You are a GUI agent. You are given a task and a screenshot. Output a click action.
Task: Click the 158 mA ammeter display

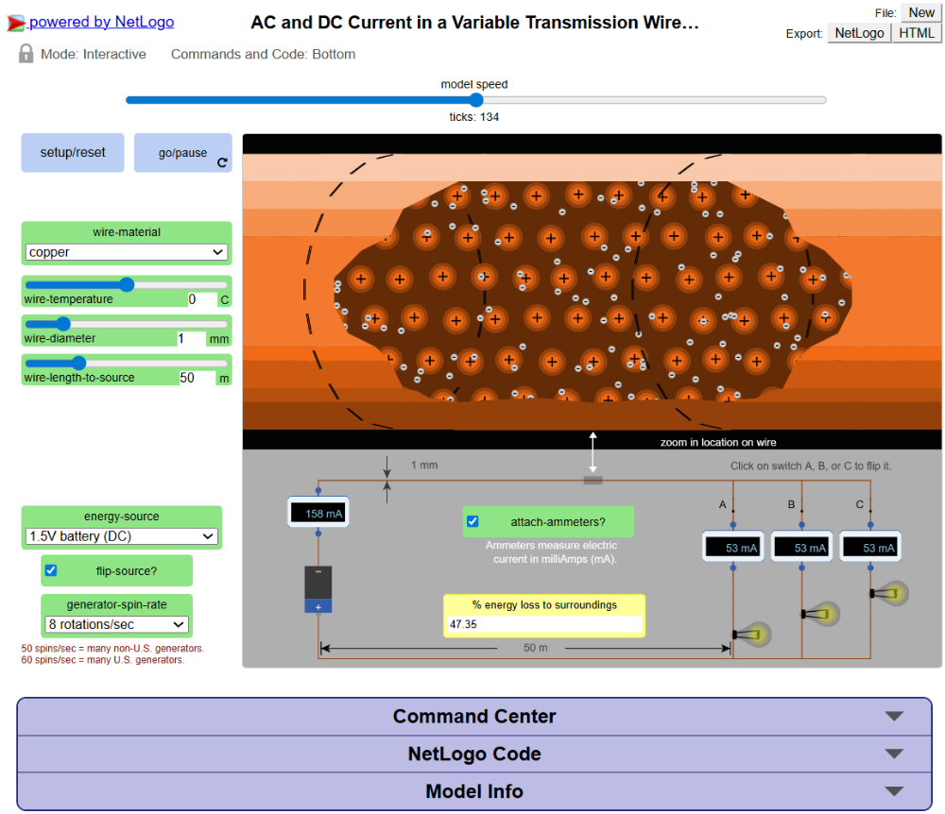(318, 514)
